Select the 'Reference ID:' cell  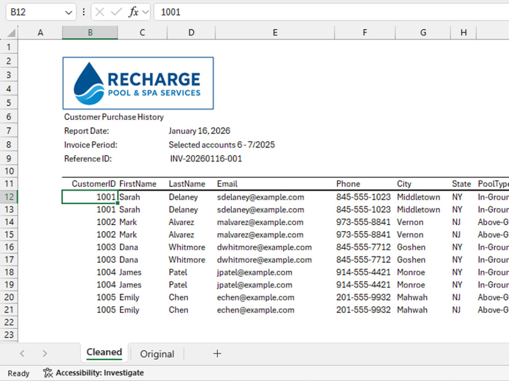click(88, 158)
